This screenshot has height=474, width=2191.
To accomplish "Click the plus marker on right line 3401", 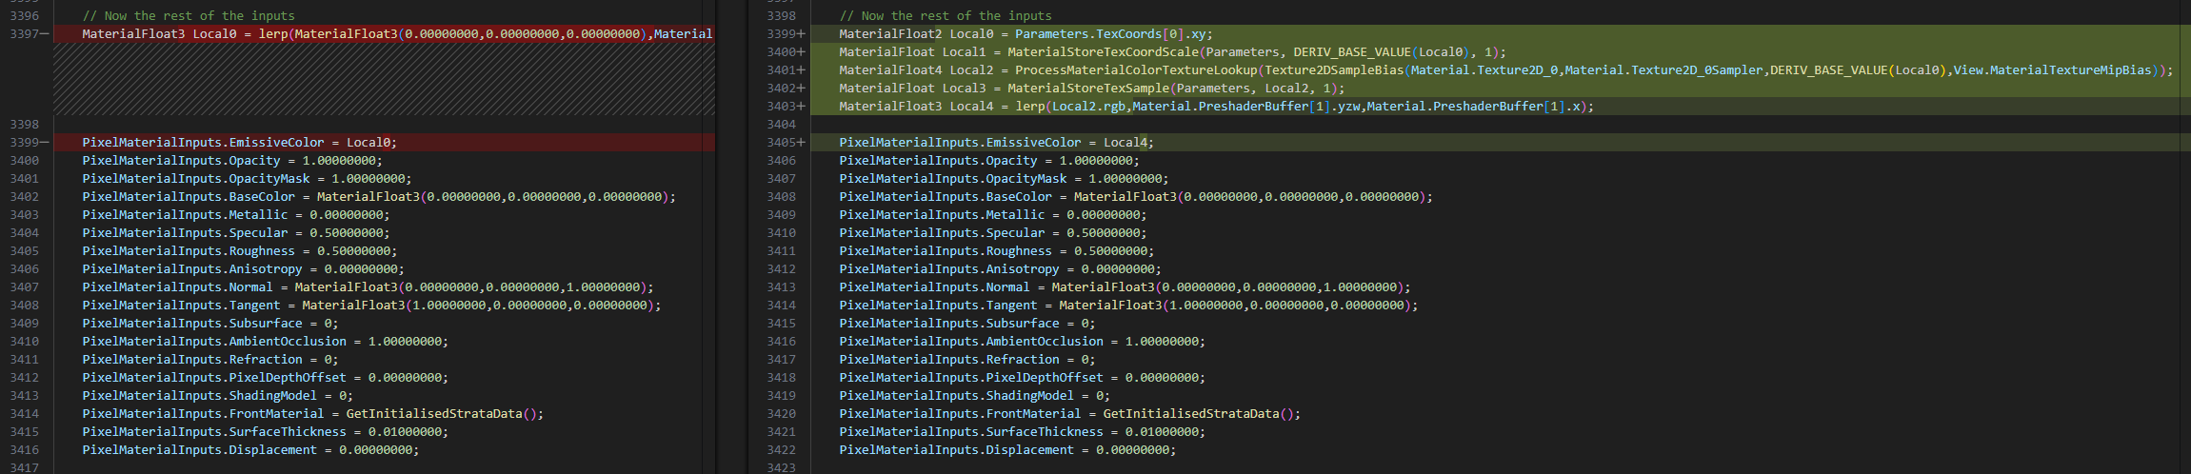I will tap(802, 70).
